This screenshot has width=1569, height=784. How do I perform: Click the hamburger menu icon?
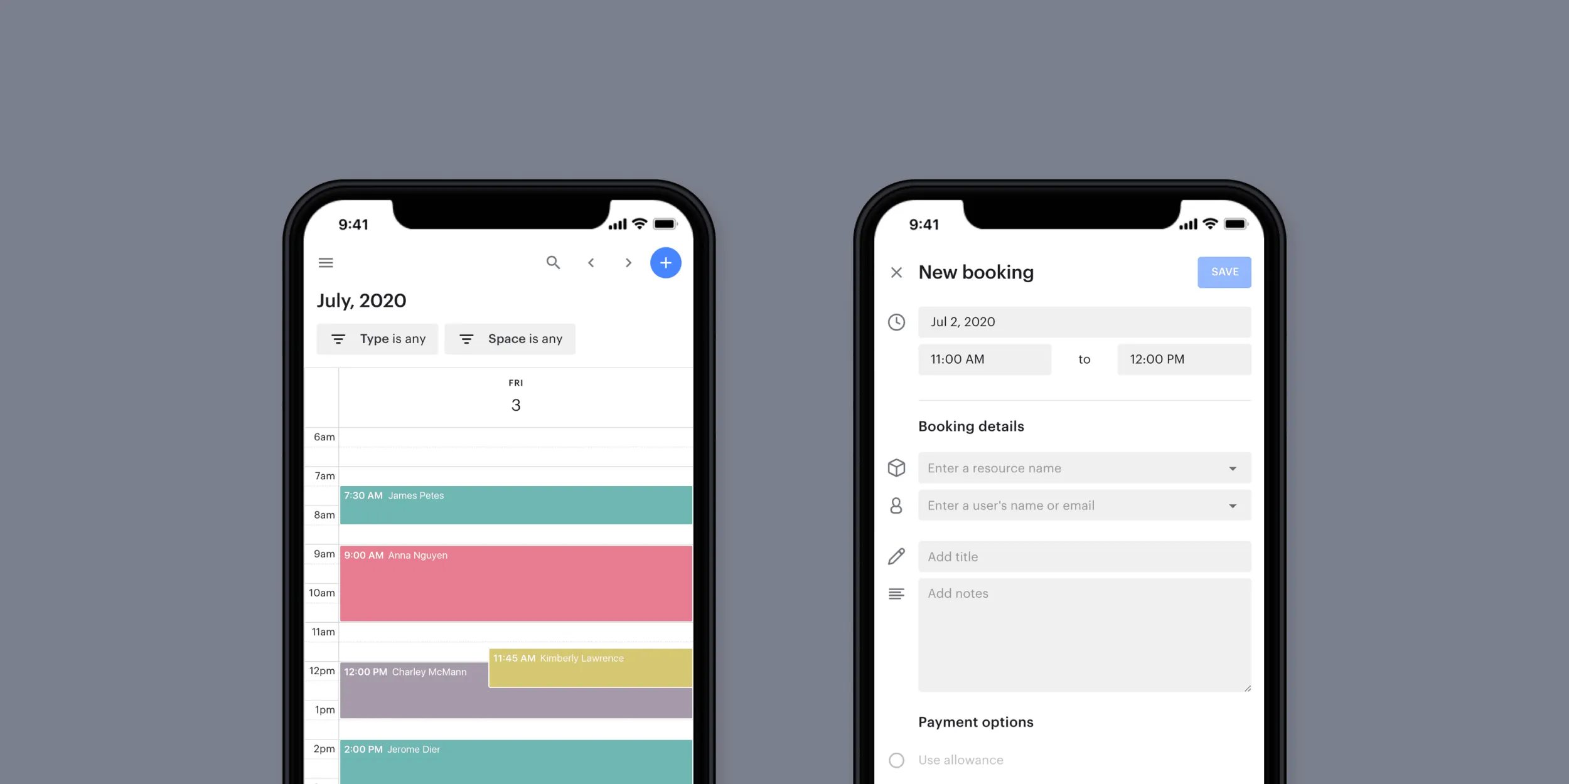click(326, 262)
